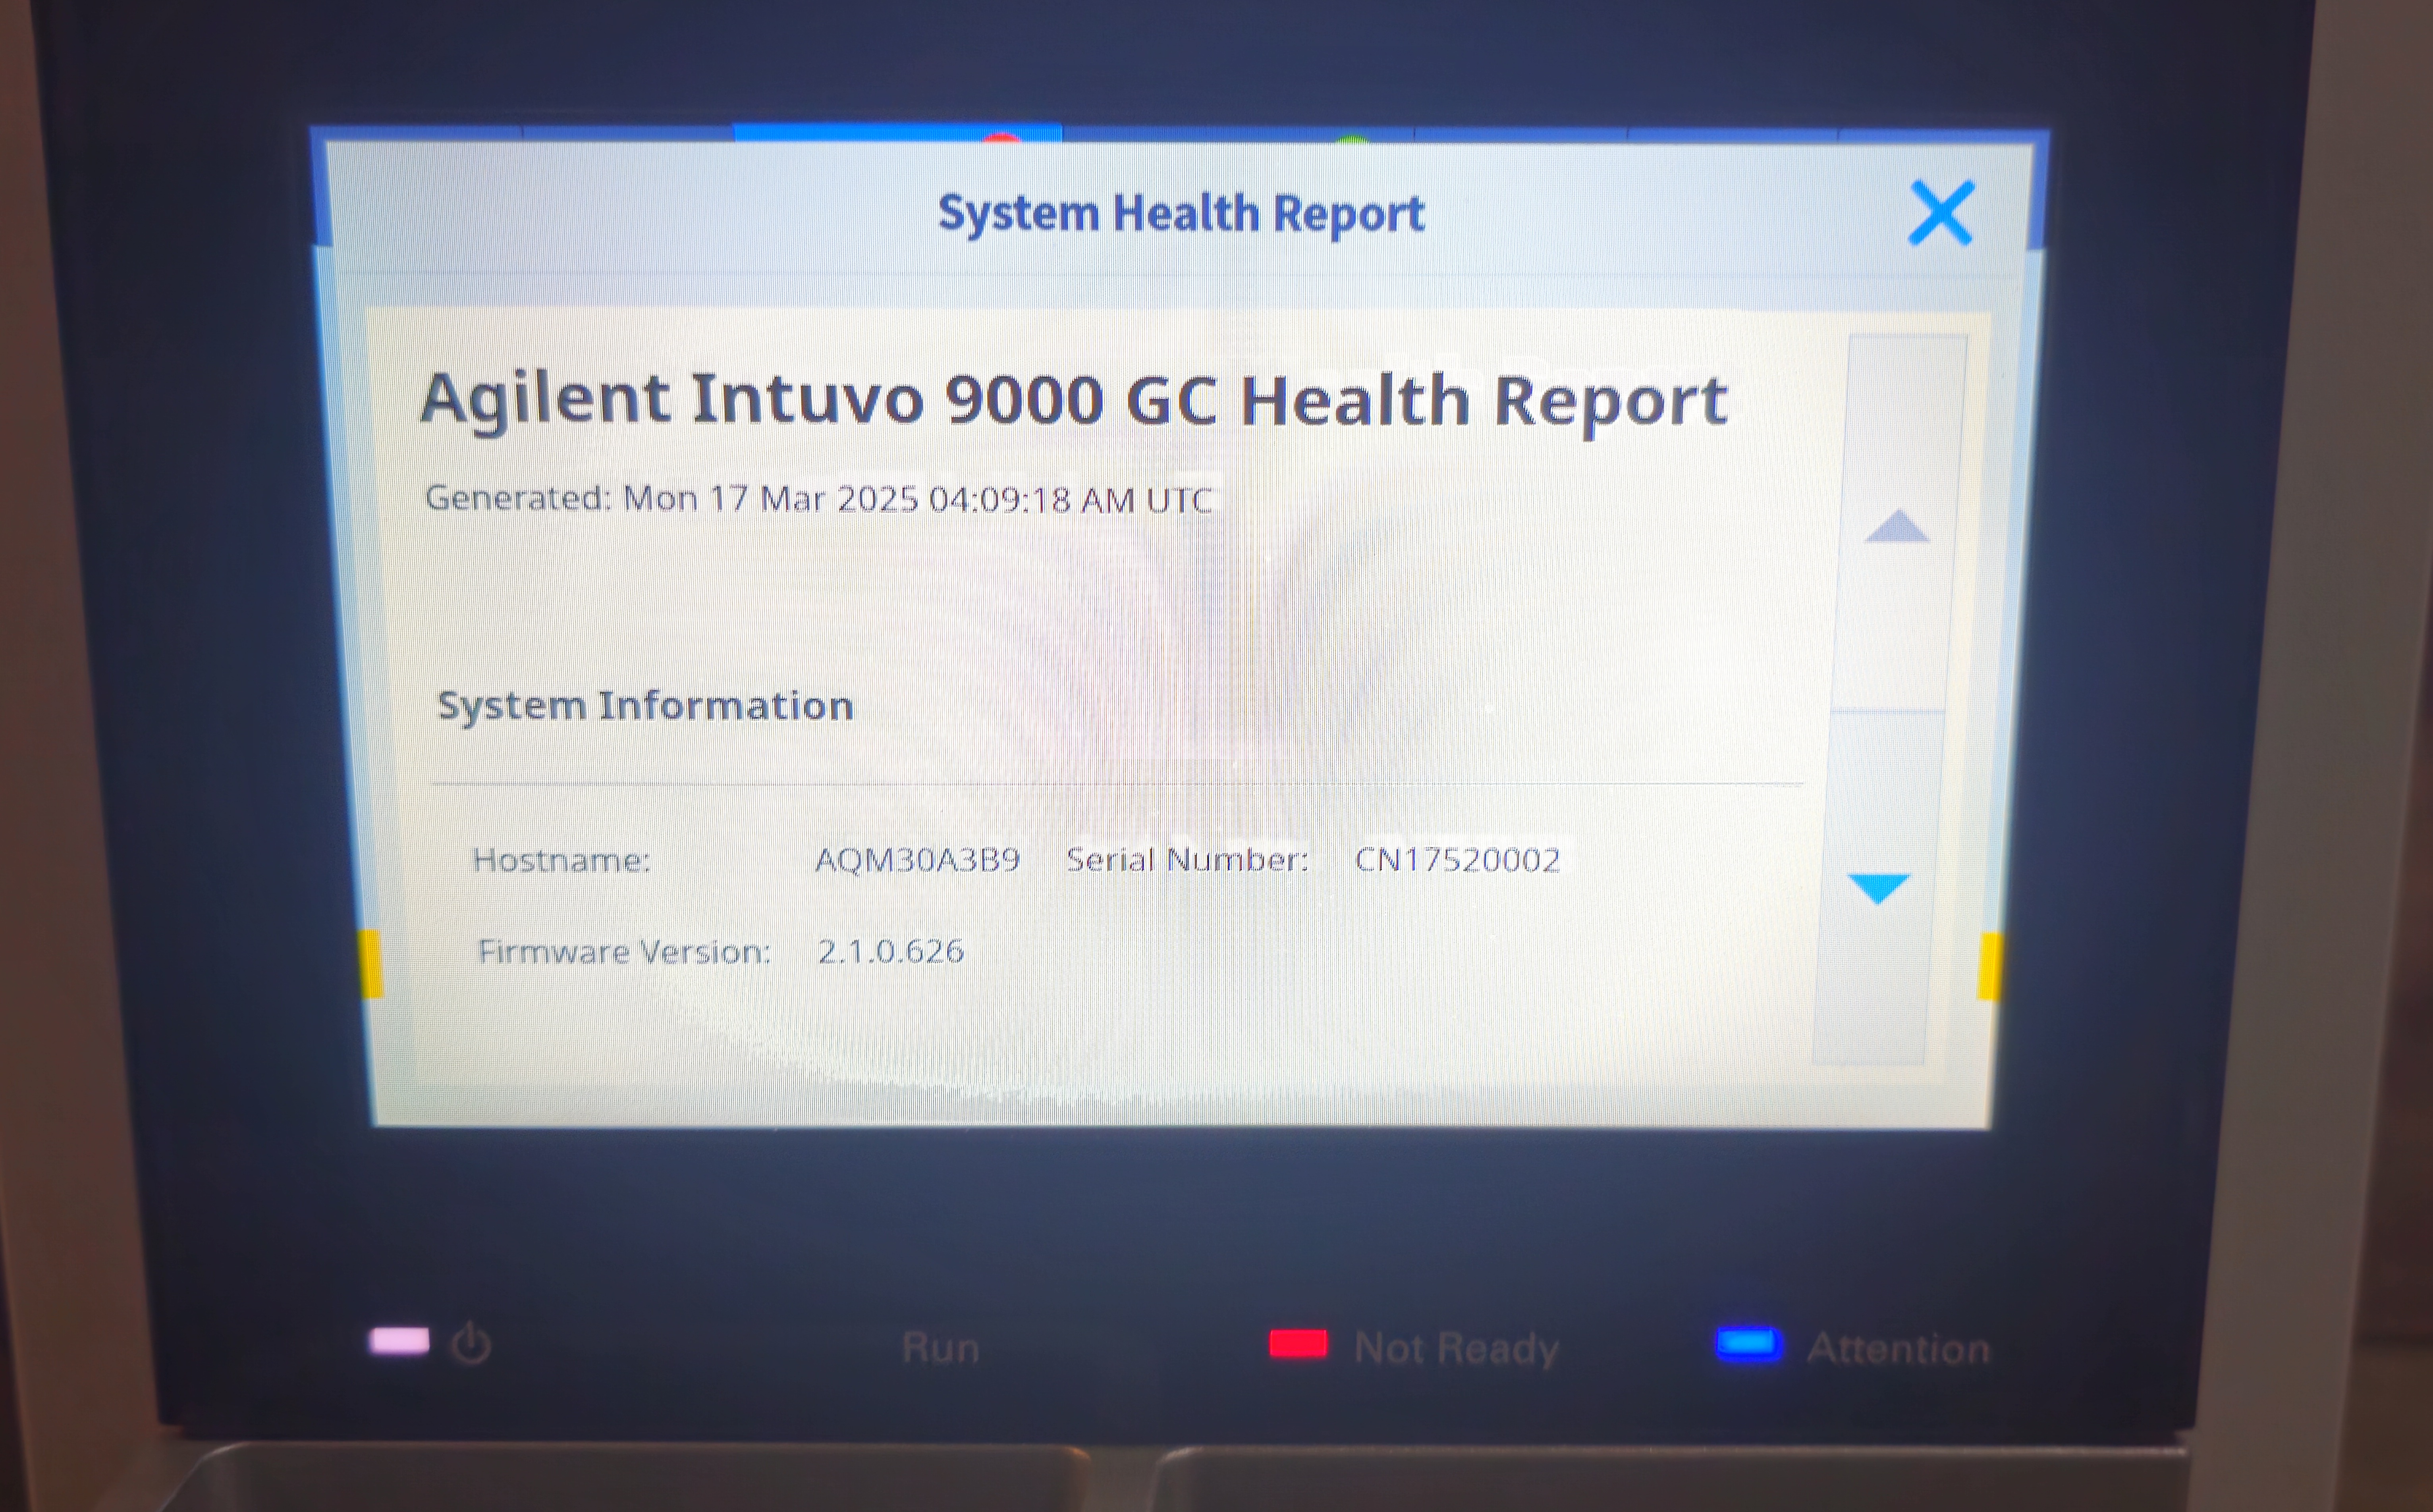
Task: Select the Agilent Intuvo 9000 GC Health Report heading
Action: pyautogui.click(x=1074, y=401)
